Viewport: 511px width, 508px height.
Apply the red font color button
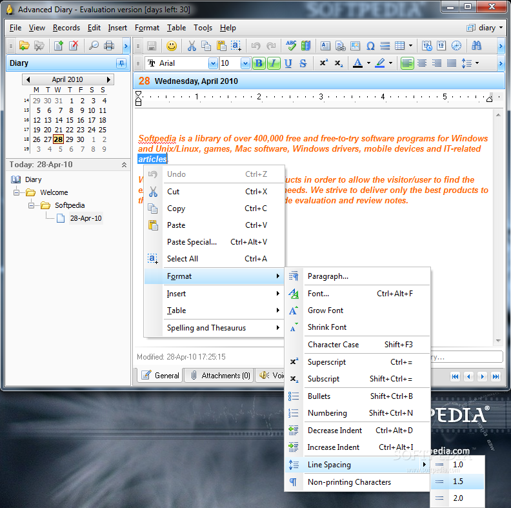coord(357,63)
